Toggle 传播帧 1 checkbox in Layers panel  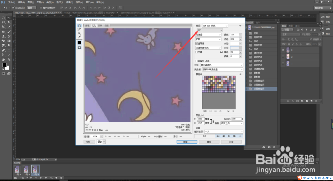(x=311, y=39)
